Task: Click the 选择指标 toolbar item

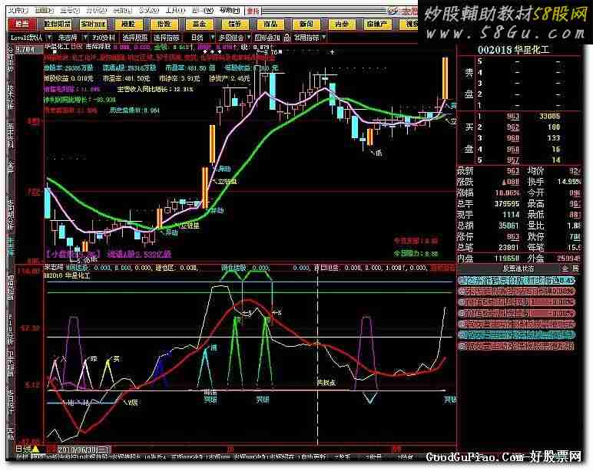Action: point(166,38)
